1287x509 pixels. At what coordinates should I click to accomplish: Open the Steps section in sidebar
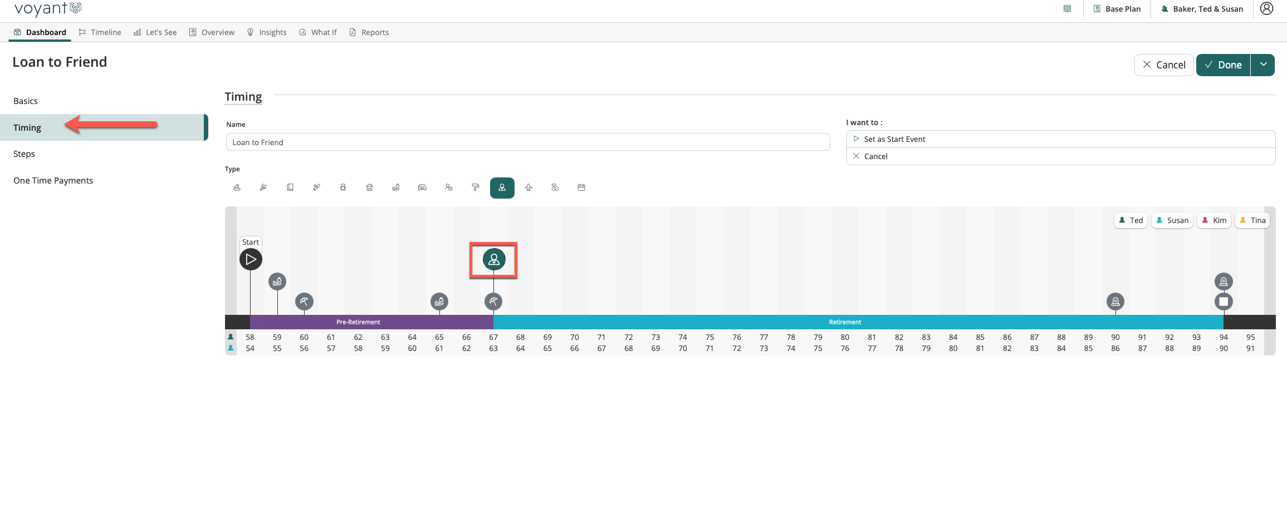[x=24, y=154]
